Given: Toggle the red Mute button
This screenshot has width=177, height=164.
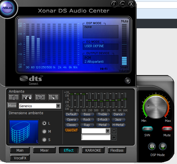Looking at the screenshot, I should (x=167, y=129).
